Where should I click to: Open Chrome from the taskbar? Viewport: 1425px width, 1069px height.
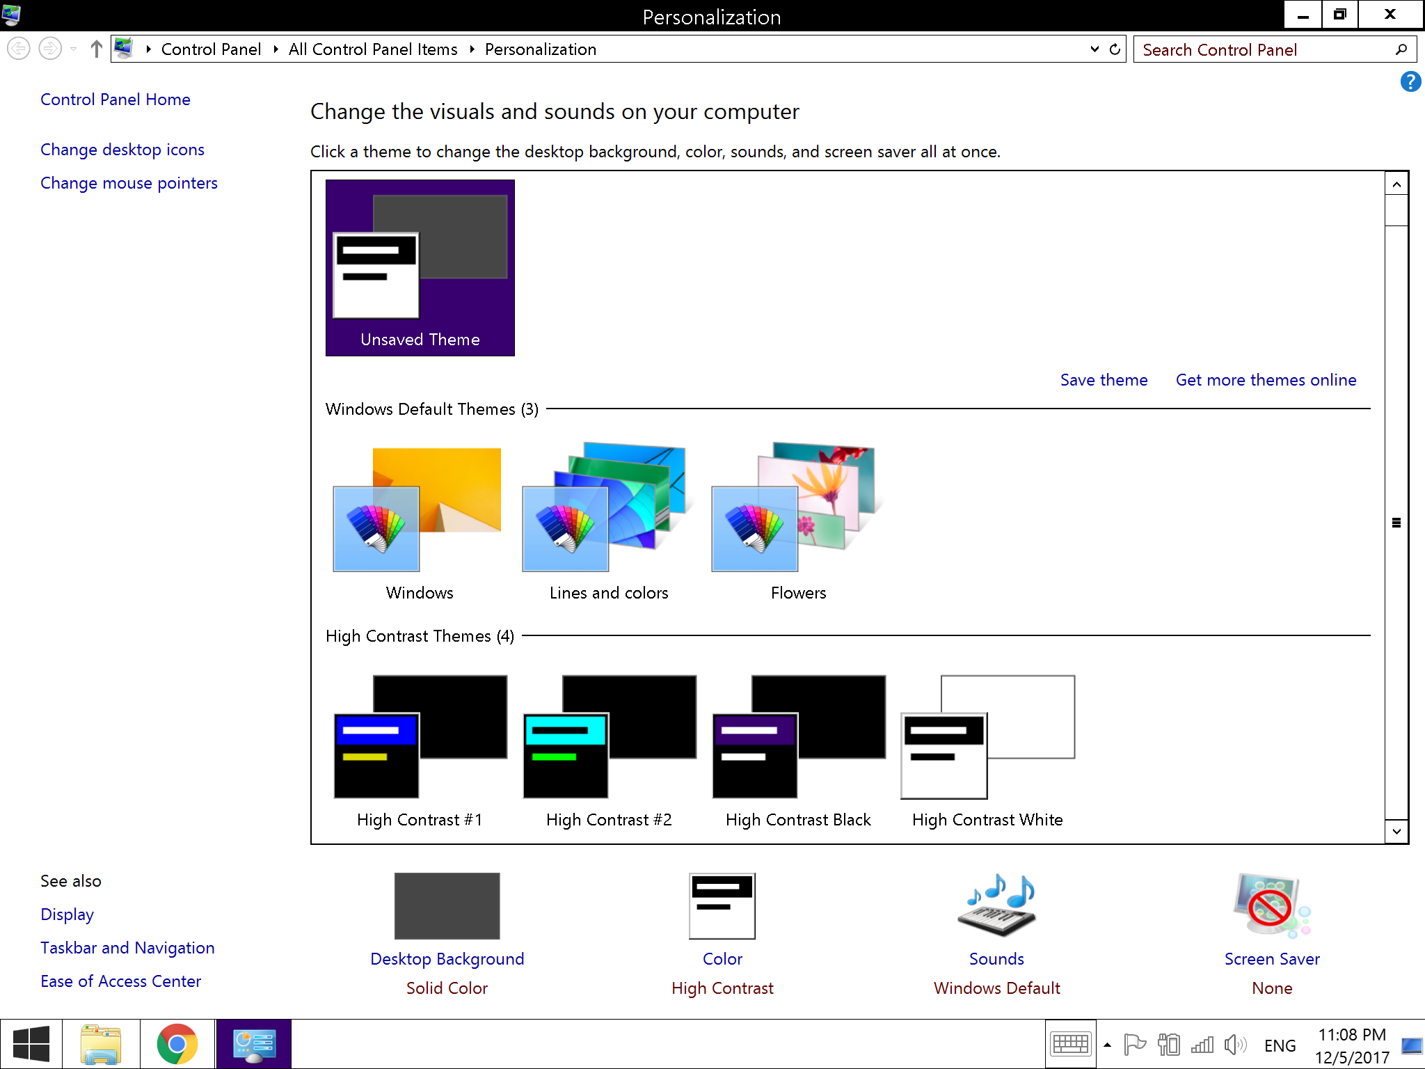pyautogui.click(x=177, y=1044)
